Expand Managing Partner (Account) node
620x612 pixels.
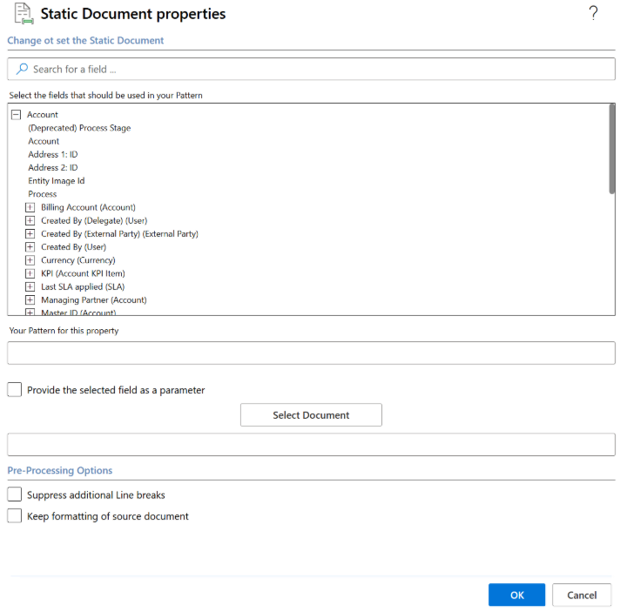pos(30,300)
